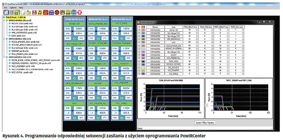Uncheck the checkbox for the LDO row
This screenshot has height=140, width=283.
(139, 42)
